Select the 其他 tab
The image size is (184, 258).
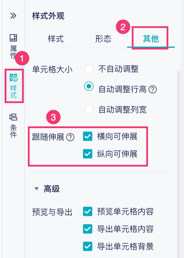pos(151,39)
